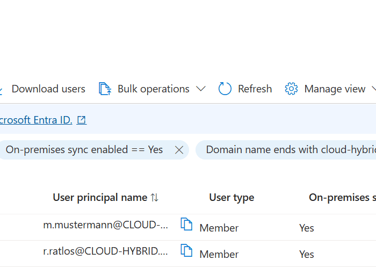Viewport: 376px width, 267px height.
Task: Click the User type column header
Action: click(232, 198)
